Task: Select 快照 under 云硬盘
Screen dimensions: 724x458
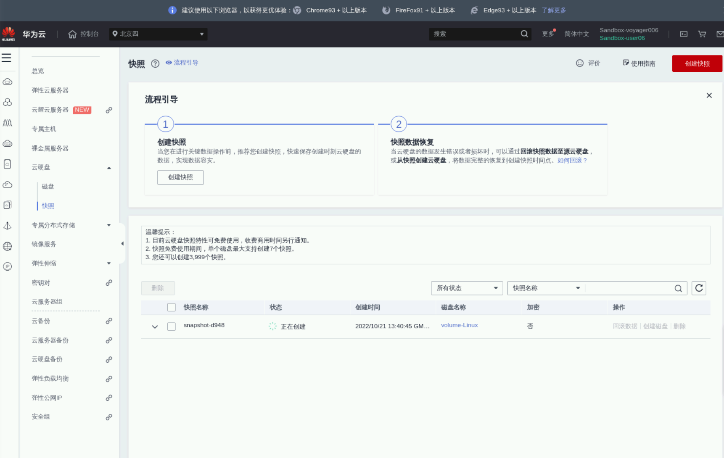Action: coord(48,206)
